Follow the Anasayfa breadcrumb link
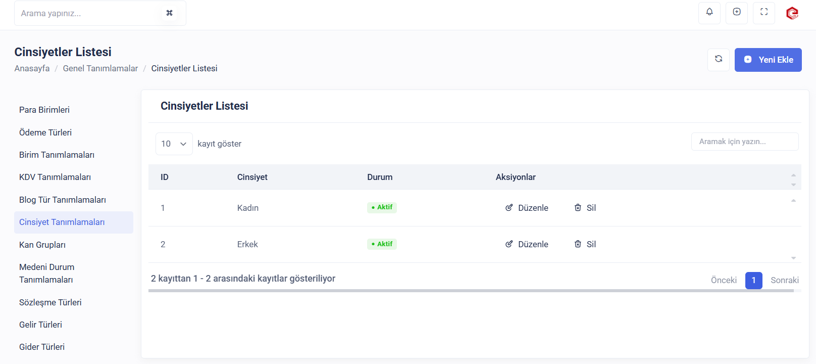This screenshot has width=816, height=364. point(32,68)
